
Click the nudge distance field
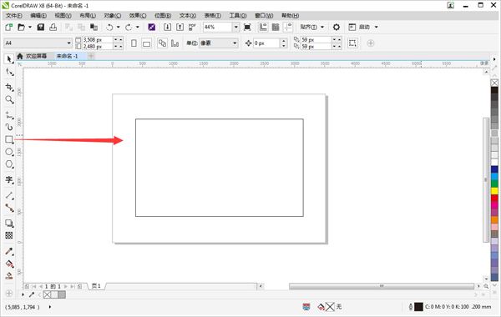click(x=266, y=43)
